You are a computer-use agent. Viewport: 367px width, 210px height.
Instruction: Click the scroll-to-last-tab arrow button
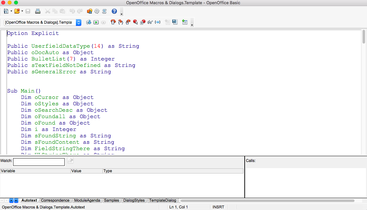(16, 201)
